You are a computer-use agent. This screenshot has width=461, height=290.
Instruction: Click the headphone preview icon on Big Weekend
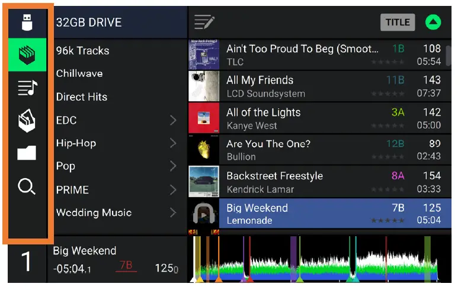coord(204,214)
